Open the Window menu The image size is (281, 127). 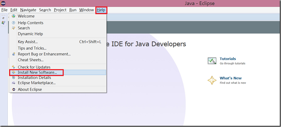pos(86,10)
